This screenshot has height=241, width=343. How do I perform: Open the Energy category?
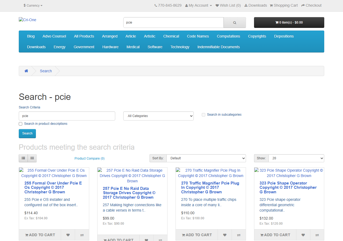59,47
